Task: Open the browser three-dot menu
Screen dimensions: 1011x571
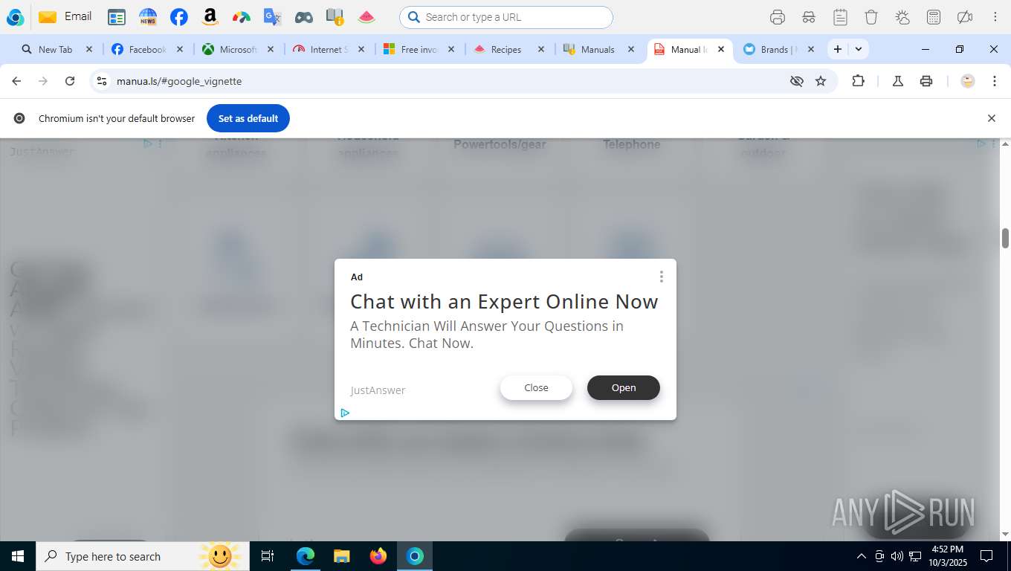Action: point(995,81)
